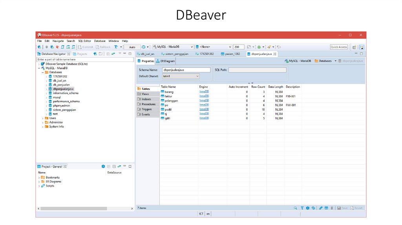Click the search magnifier icon in bottom bar

(x=295, y=208)
